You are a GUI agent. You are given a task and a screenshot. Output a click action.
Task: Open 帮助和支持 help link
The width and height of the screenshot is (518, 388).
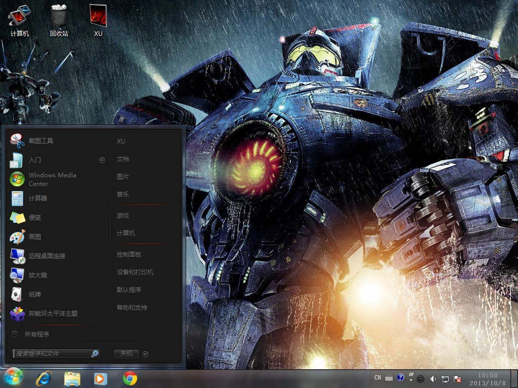point(132,308)
